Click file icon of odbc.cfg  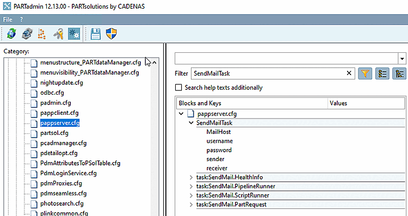(34, 93)
